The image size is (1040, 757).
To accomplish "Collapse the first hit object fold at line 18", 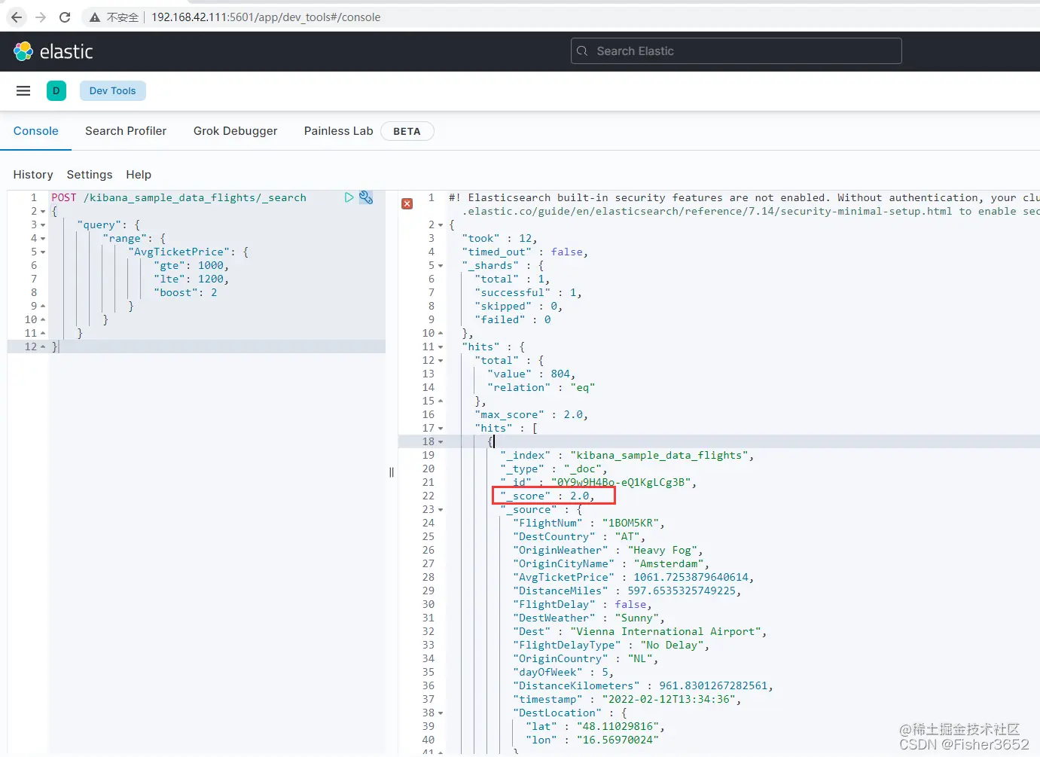I will pos(441,442).
